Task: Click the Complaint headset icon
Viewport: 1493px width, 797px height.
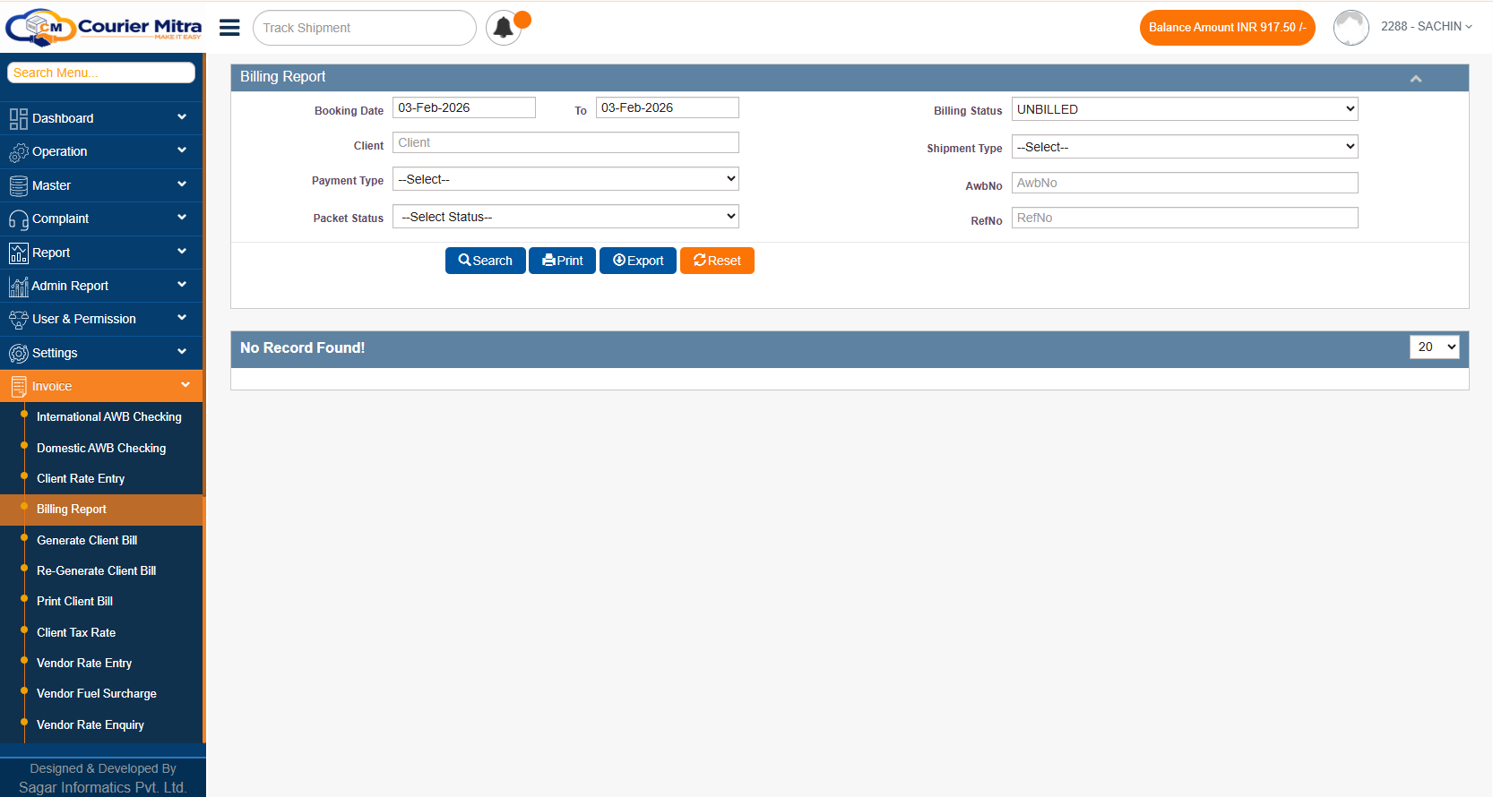Action: (18, 219)
